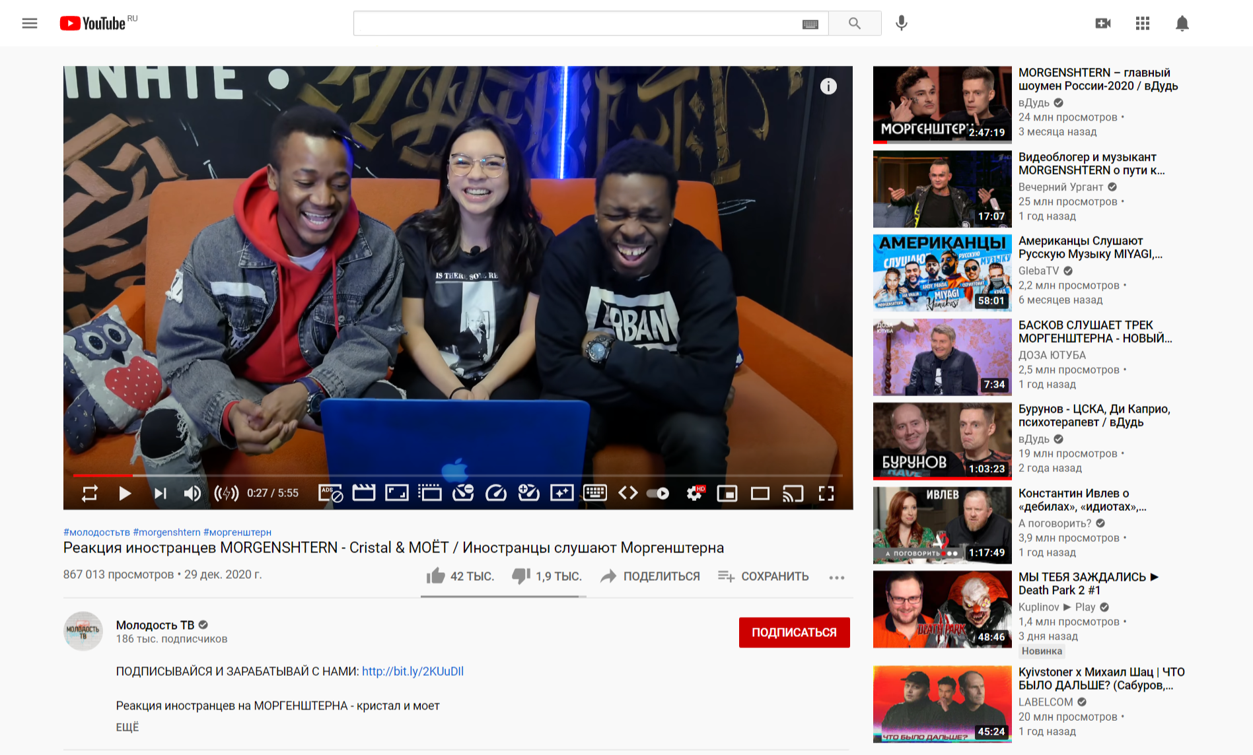The width and height of the screenshot is (1253, 755).
Task: Click the resize frame icon in player
Action: (397, 493)
